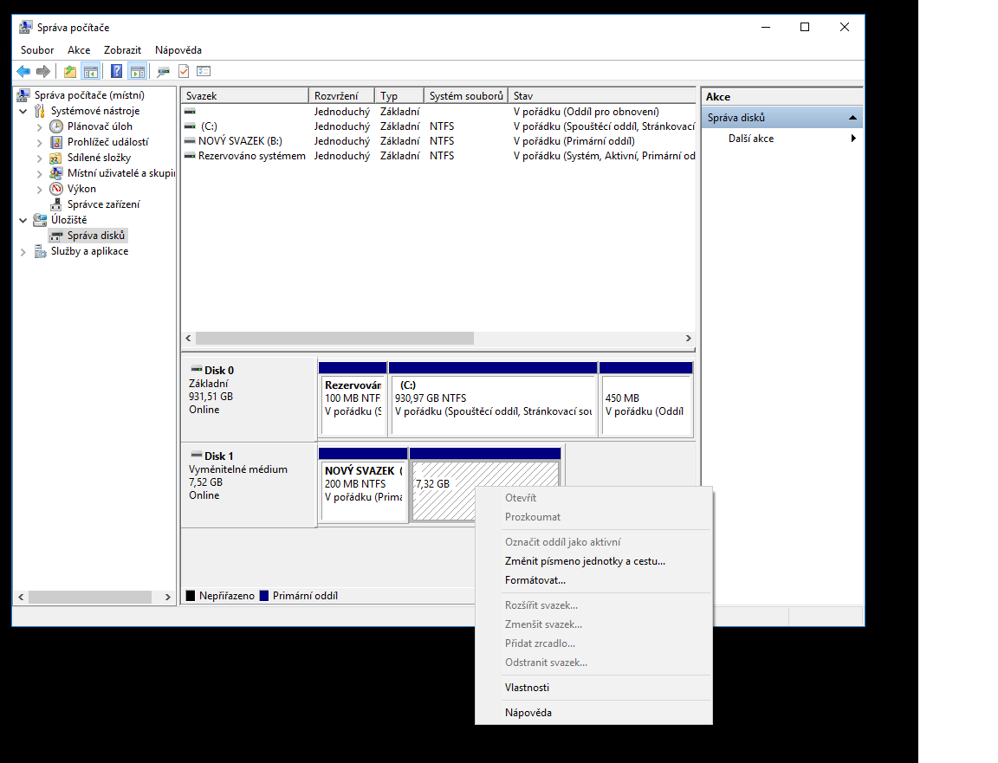
Task: Select the Plánovač úloh clock icon
Action: tap(56, 126)
